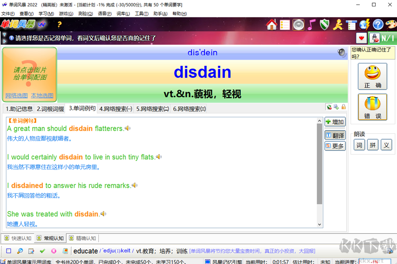Select the 精确认知 mode tab
397x264 pixels.
[x=82, y=238]
